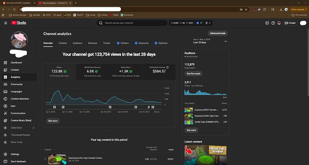Open Dashboard from the sidebar
The image size is (309, 165).
pos(16,63)
